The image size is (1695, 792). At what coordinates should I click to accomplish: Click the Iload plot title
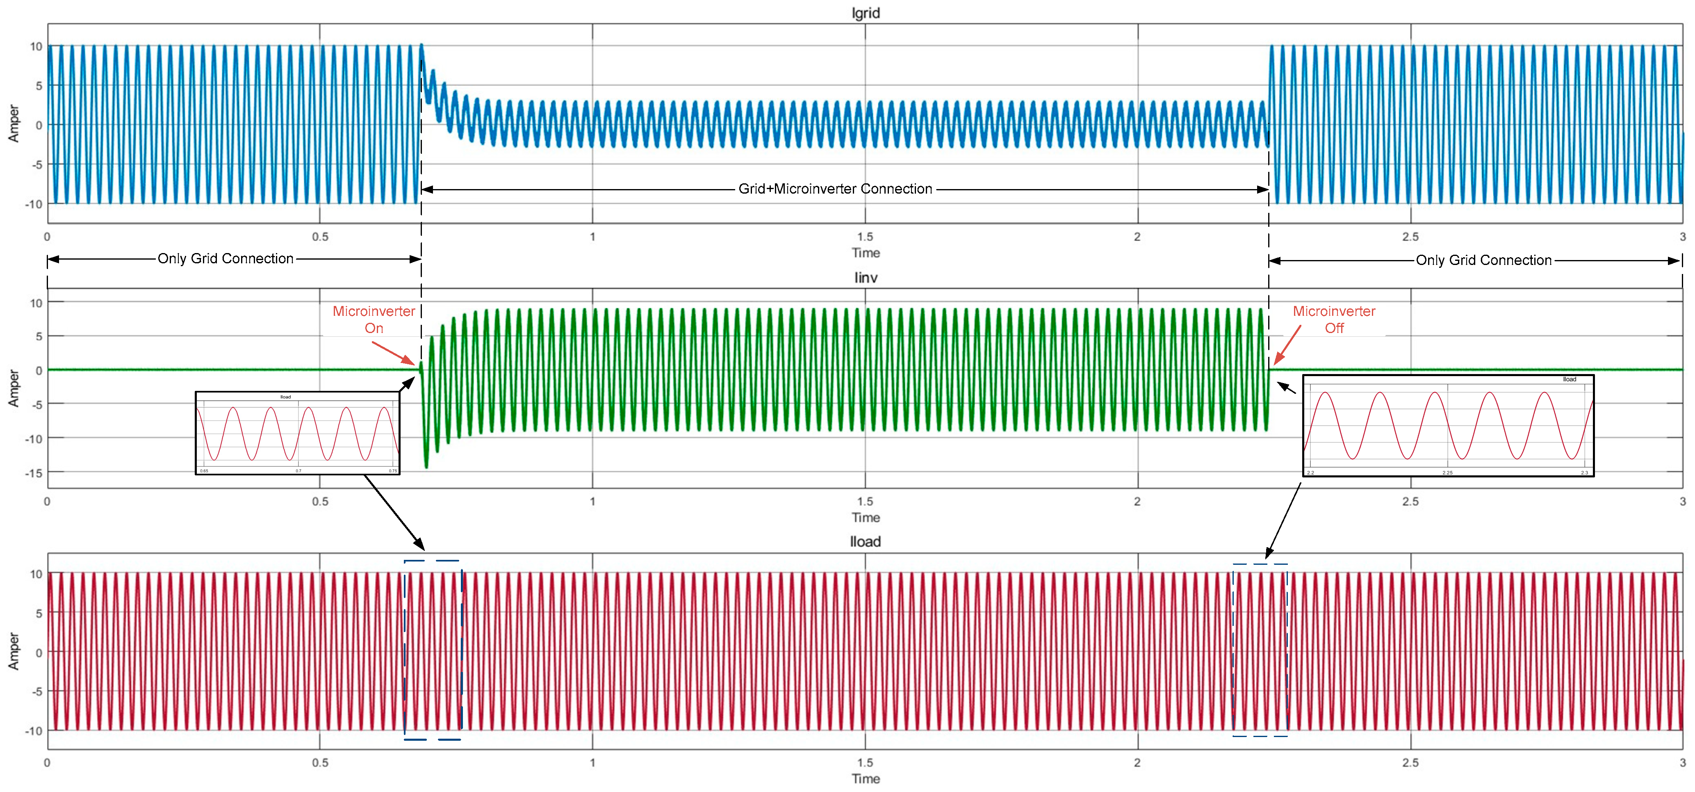pyautogui.click(x=865, y=542)
